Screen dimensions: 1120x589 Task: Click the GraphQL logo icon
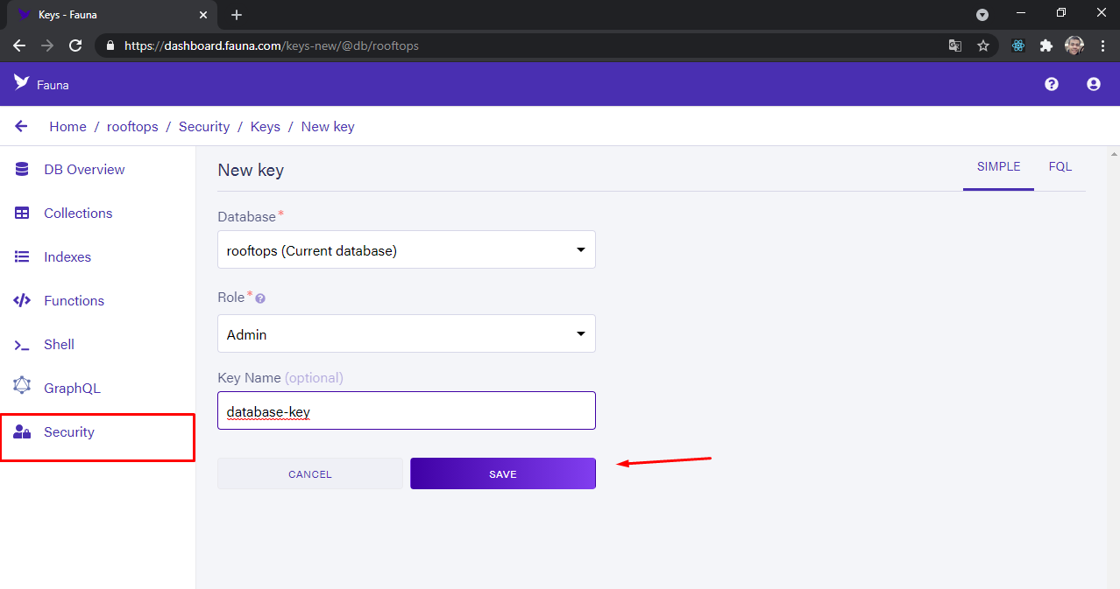tap(22, 385)
